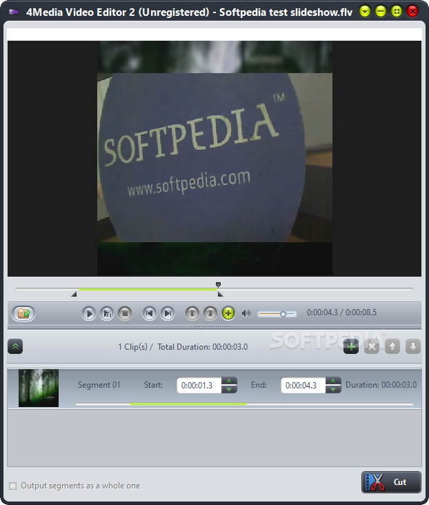Open a video file with folder icon
Image resolution: width=429 pixels, height=505 pixels.
23,313
